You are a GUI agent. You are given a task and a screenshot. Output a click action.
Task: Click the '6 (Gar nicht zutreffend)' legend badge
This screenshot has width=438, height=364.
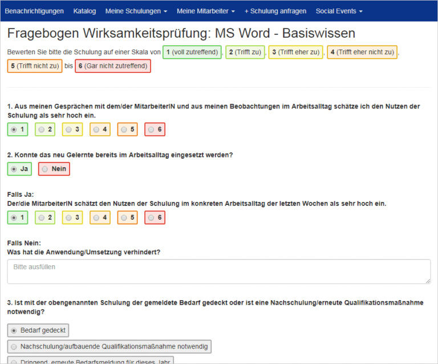pos(113,66)
